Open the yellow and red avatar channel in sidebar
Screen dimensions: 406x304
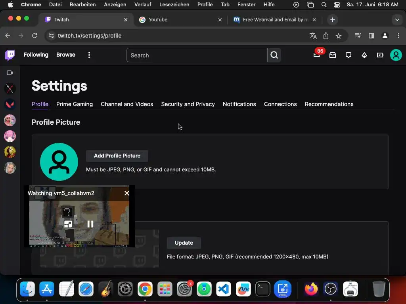tap(10, 152)
